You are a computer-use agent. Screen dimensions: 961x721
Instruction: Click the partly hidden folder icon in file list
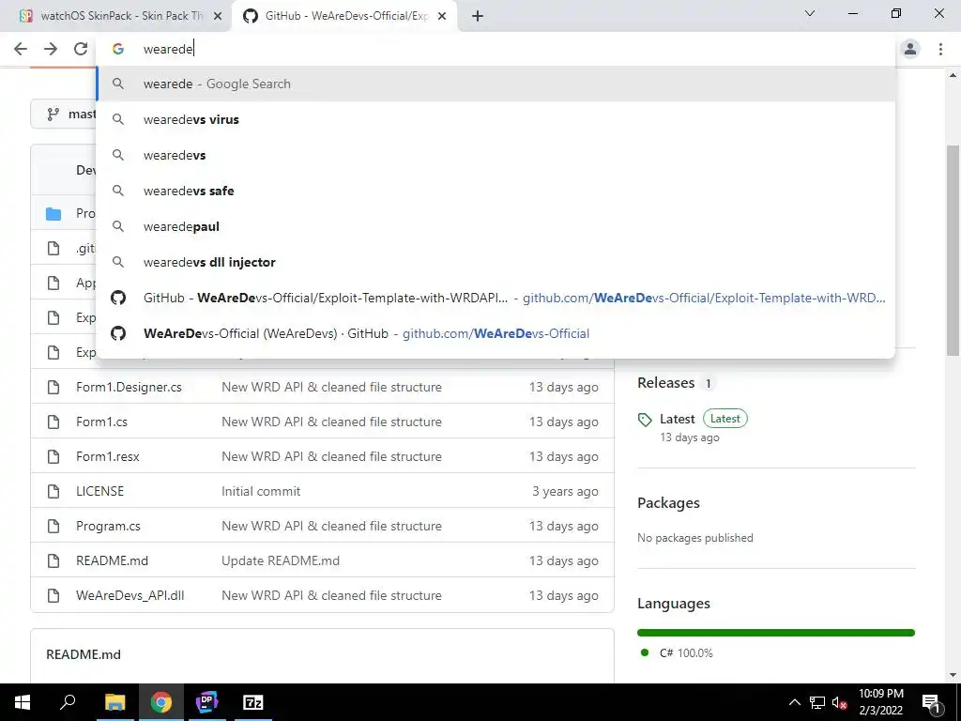coord(53,214)
